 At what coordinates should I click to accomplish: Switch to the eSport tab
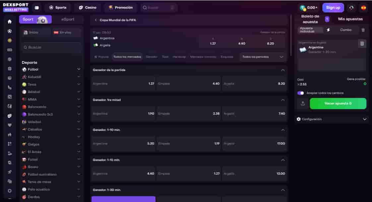click(x=68, y=19)
